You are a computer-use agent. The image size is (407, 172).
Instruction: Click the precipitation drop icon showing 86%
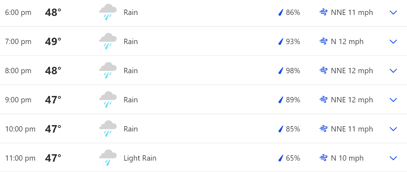(x=281, y=12)
